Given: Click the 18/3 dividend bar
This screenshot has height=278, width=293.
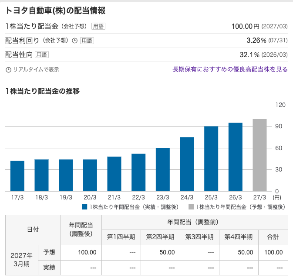Looking at the screenshot, I should [x=41, y=175].
